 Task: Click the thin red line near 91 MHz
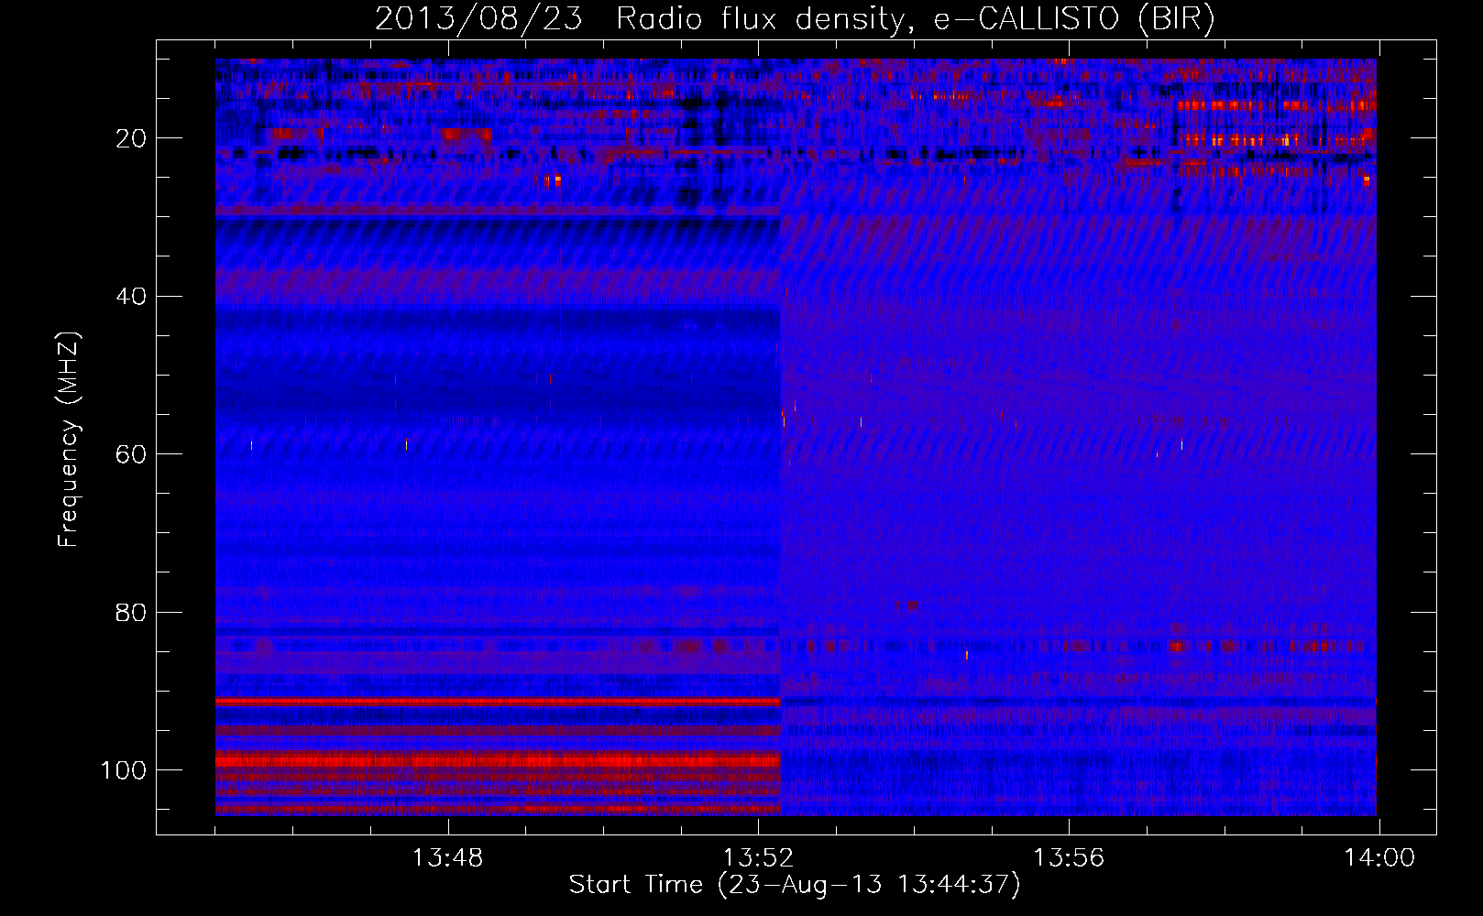point(498,701)
